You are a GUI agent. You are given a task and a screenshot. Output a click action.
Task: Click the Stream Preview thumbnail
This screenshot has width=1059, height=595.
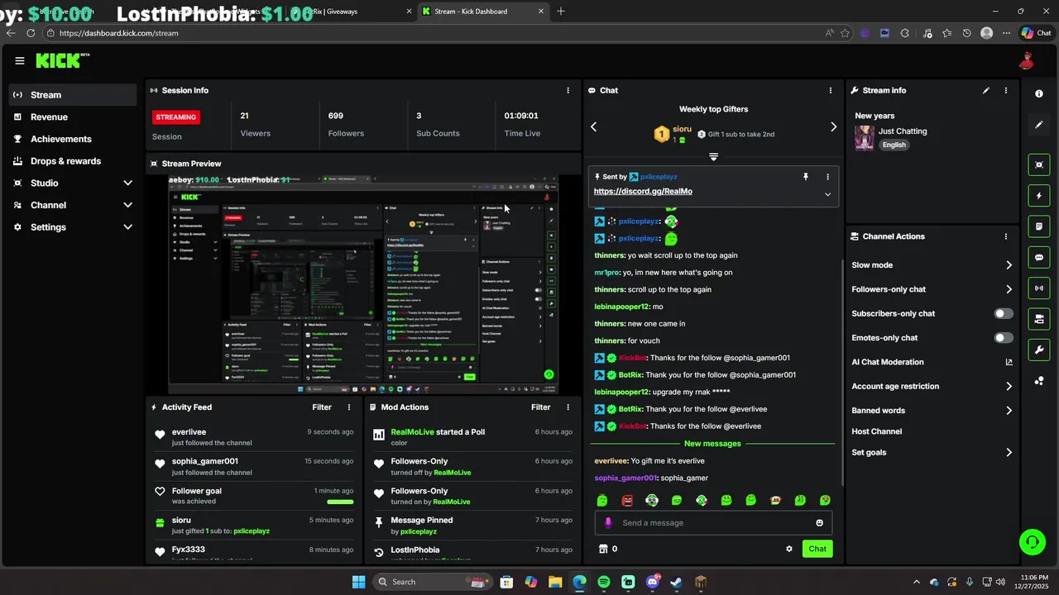(x=363, y=285)
